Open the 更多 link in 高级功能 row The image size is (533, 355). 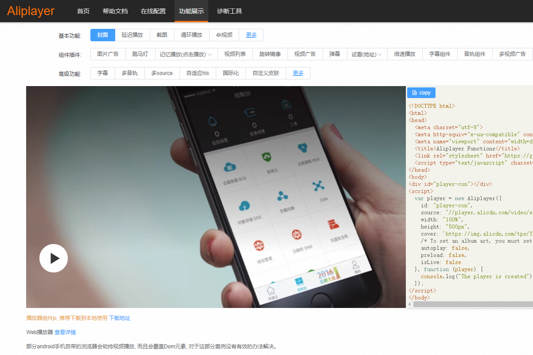click(298, 73)
